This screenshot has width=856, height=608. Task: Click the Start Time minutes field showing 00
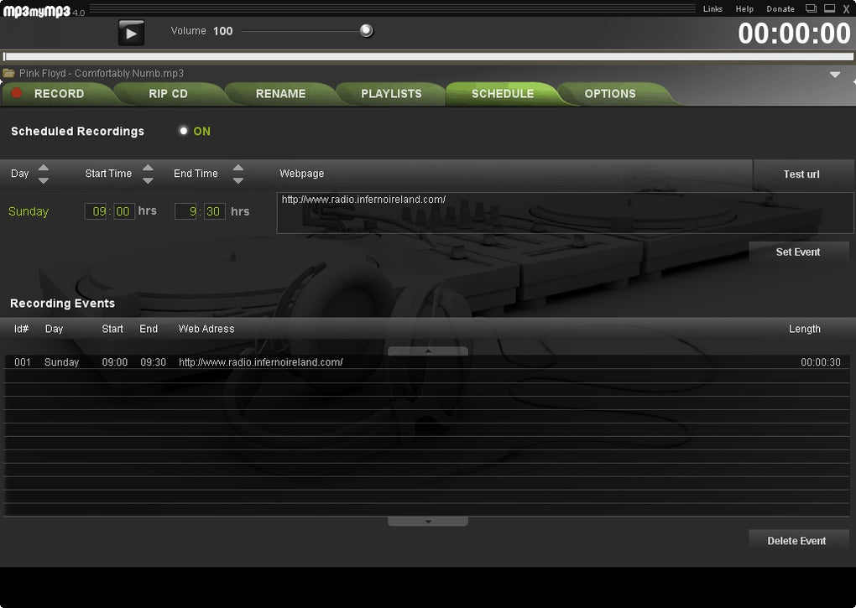(124, 211)
